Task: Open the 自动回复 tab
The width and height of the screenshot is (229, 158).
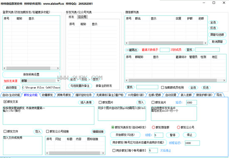Action: pyautogui.click(x=171, y=95)
